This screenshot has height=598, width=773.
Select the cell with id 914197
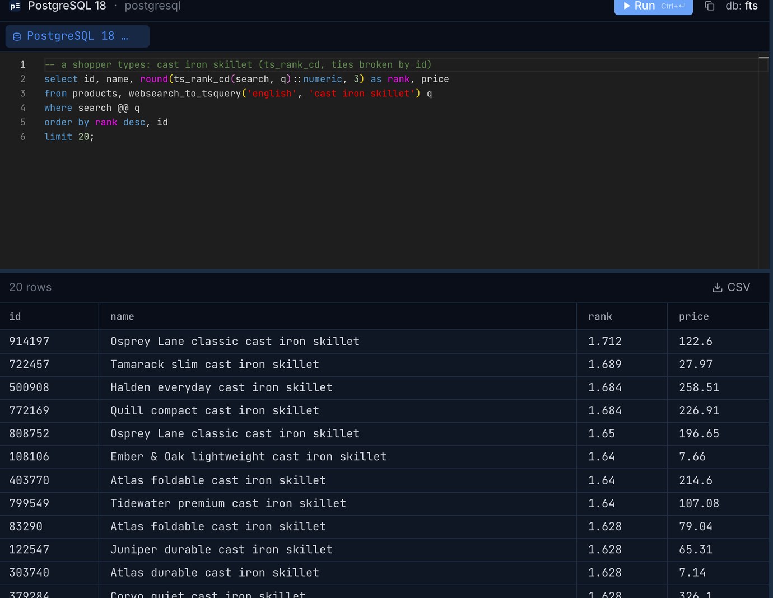pos(49,342)
